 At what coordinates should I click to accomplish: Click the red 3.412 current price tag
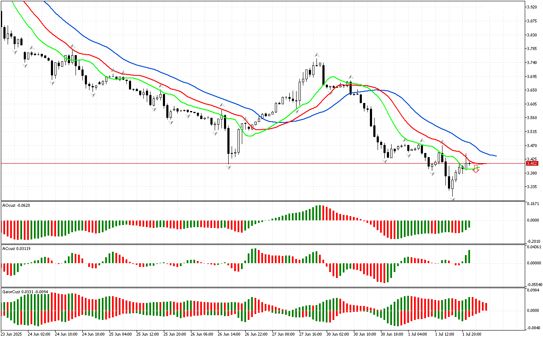coord(532,164)
